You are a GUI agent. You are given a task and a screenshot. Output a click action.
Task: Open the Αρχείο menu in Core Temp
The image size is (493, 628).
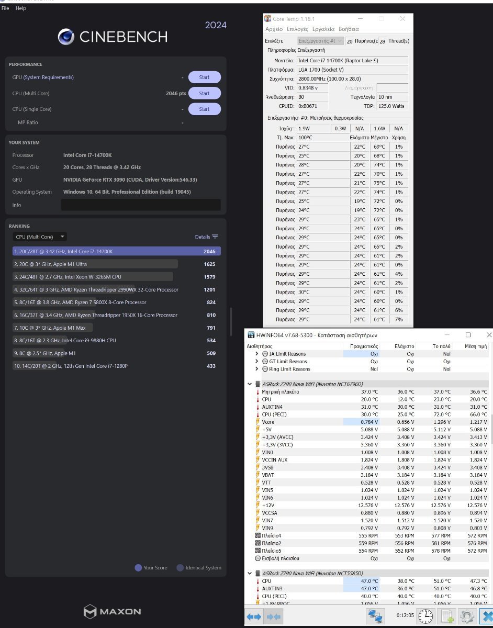[x=274, y=29]
